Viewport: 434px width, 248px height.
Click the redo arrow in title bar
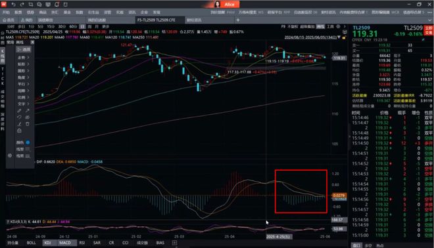pyautogui.click(x=22, y=5)
